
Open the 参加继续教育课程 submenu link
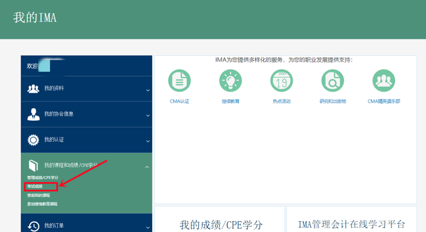click(x=42, y=204)
